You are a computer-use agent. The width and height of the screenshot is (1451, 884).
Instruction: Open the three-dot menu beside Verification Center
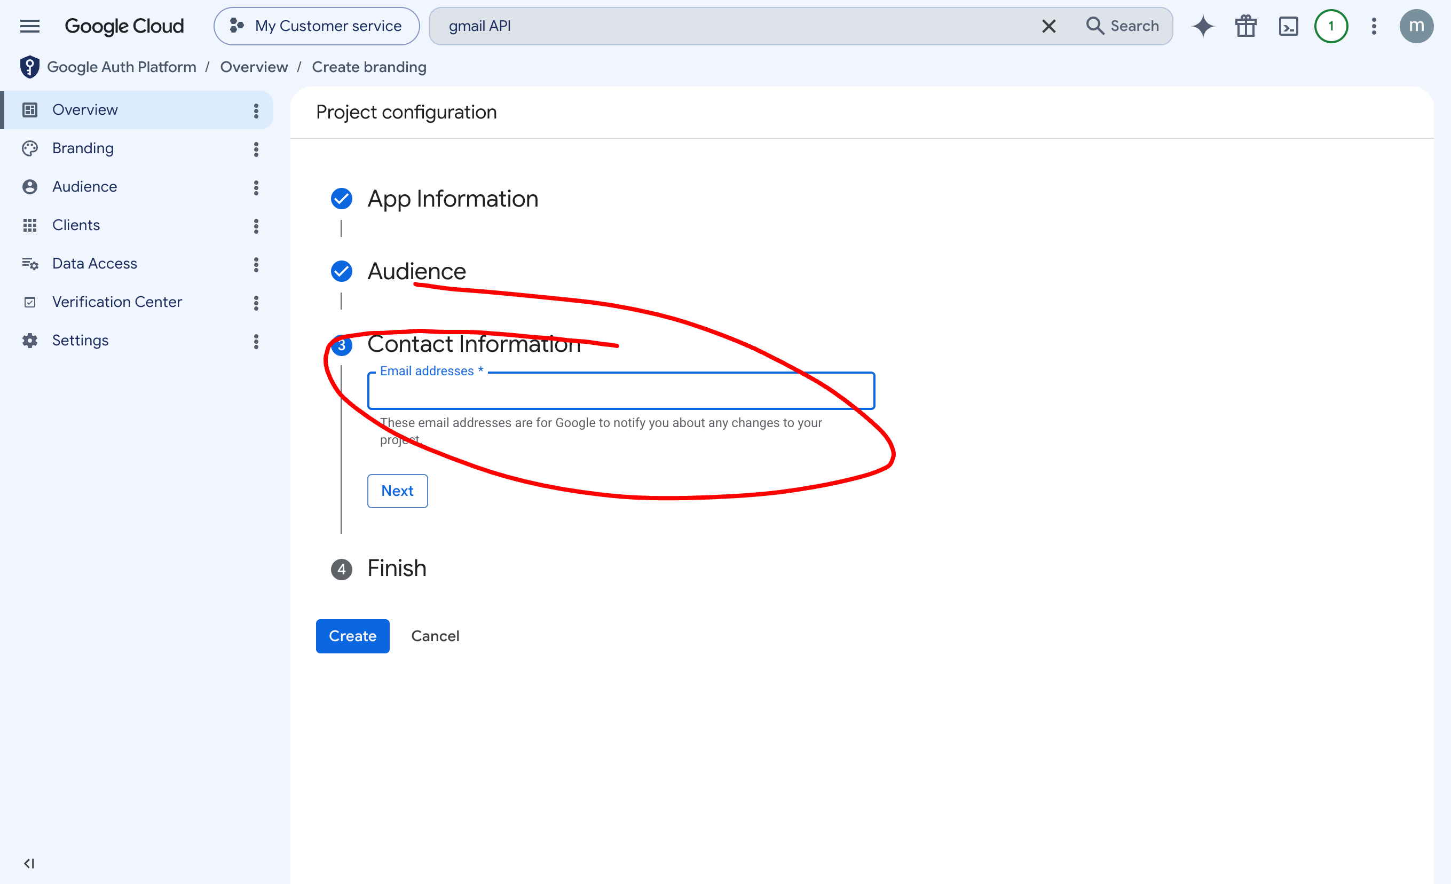click(256, 303)
